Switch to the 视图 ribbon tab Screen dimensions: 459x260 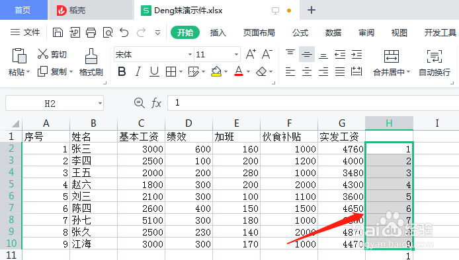tap(399, 33)
